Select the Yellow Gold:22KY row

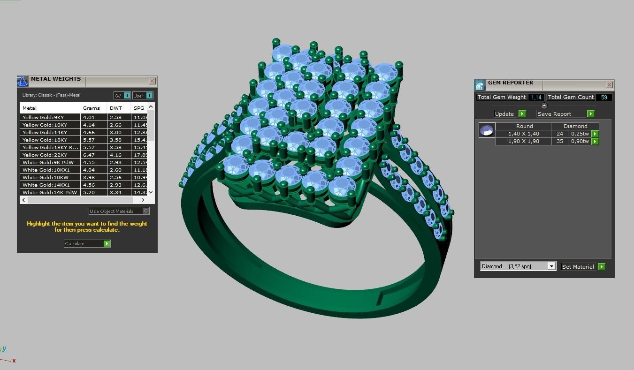[x=84, y=155]
